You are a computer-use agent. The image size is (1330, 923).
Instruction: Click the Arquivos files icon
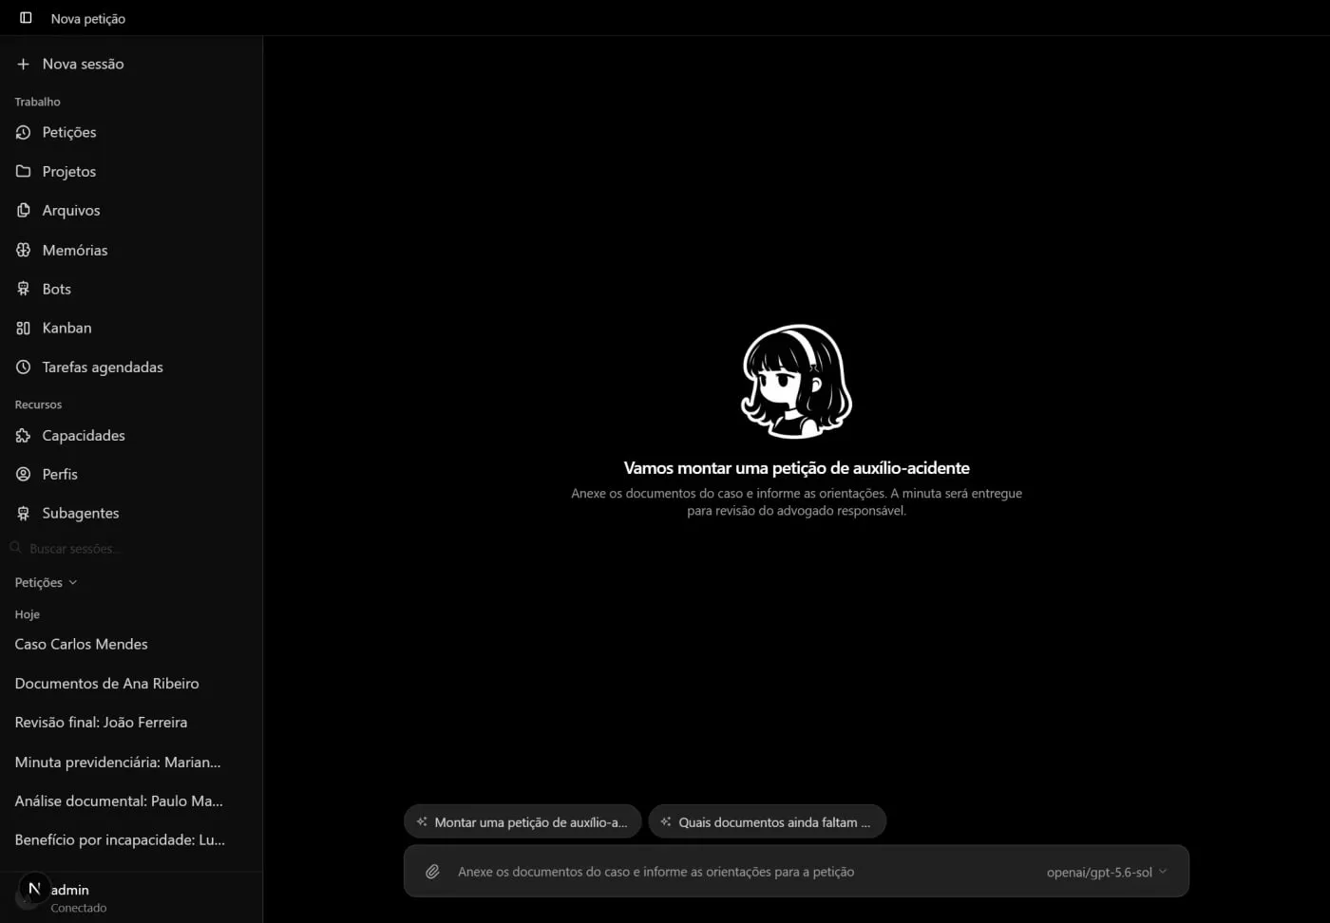pos(23,210)
